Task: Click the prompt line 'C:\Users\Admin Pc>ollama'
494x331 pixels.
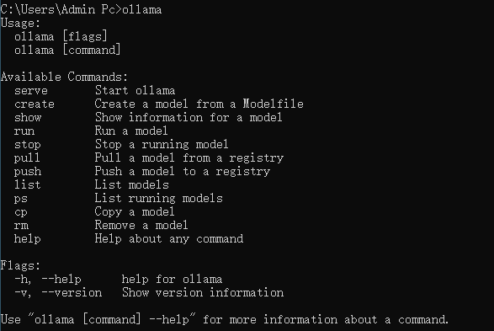Action: [82, 10]
